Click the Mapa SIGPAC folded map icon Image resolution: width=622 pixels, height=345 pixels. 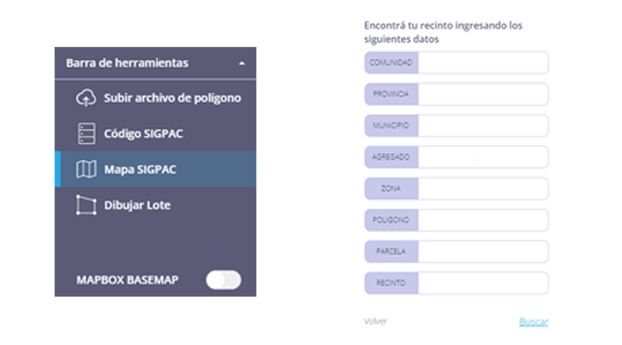pos(86,169)
